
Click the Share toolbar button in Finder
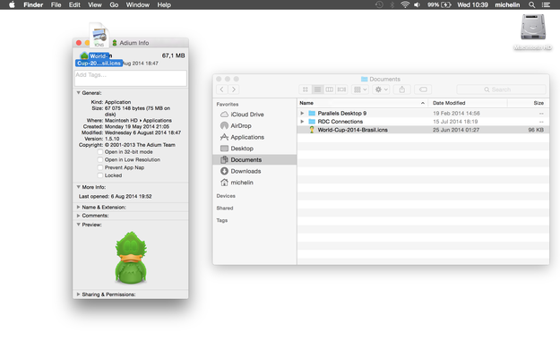pos(402,89)
